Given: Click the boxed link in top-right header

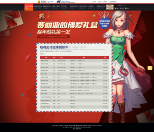Looking at the screenshot, I should pyautogui.click(x=112, y=2).
